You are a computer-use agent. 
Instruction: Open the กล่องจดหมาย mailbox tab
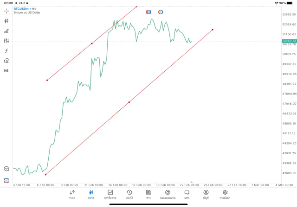point(168,194)
